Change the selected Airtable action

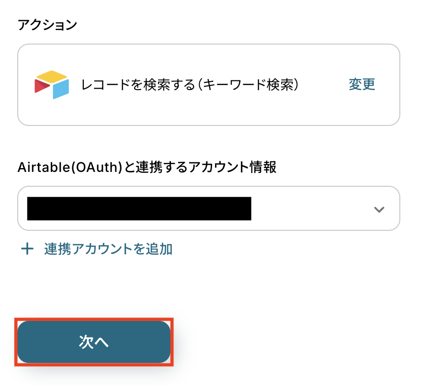coord(362,84)
